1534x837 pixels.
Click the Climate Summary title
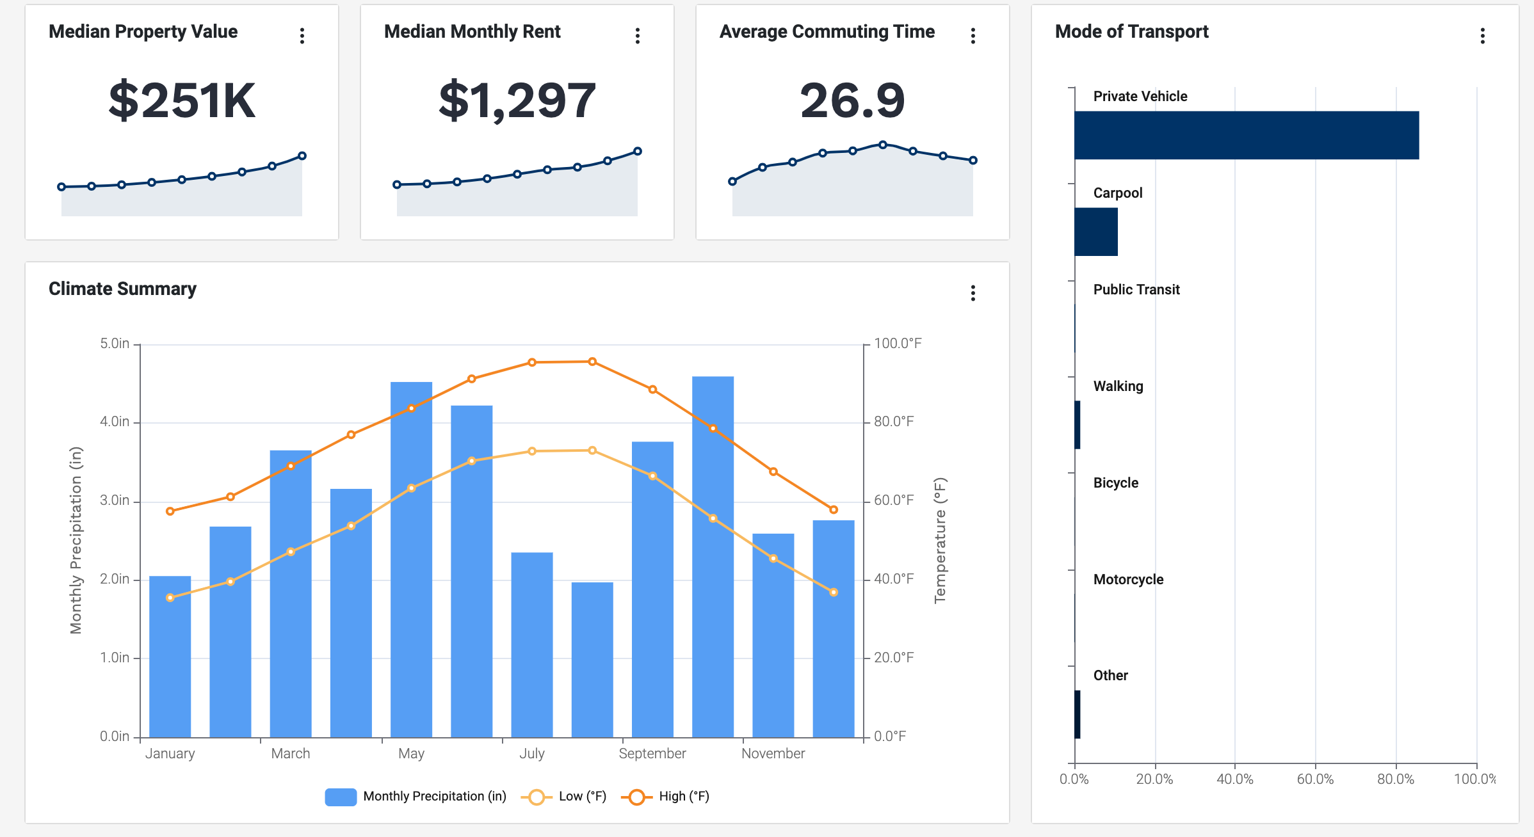click(x=122, y=289)
